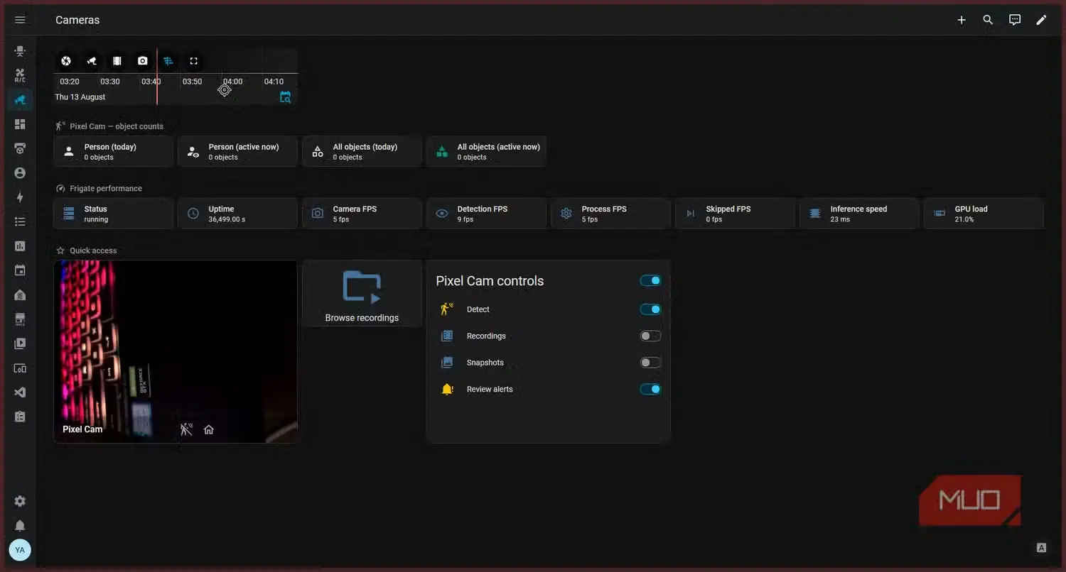Open search in the top header
This screenshot has height=572, width=1066.
point(988,20)
